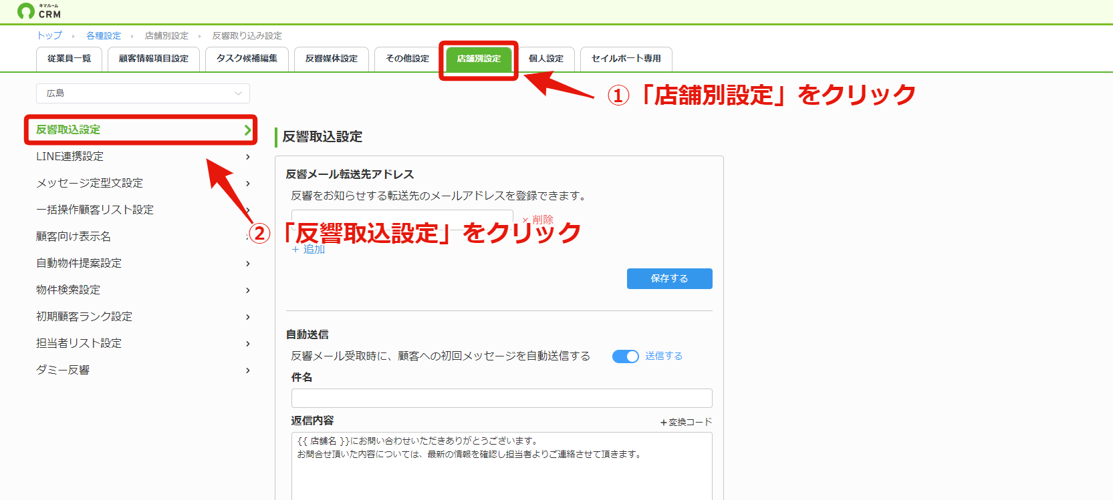Image resolution: width=1113 pixels, height=500 pixels.
Task: Click the + 追加 add link
Action: 308,249
